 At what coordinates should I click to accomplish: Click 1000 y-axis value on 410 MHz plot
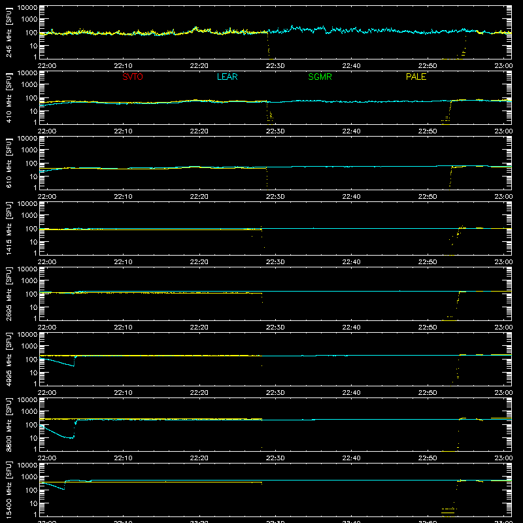29,85
